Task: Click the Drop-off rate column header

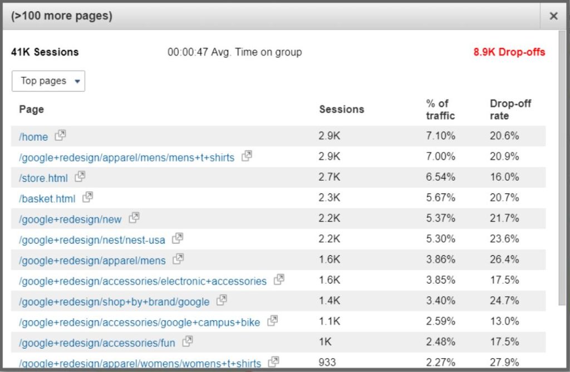Action: point(508,110)
